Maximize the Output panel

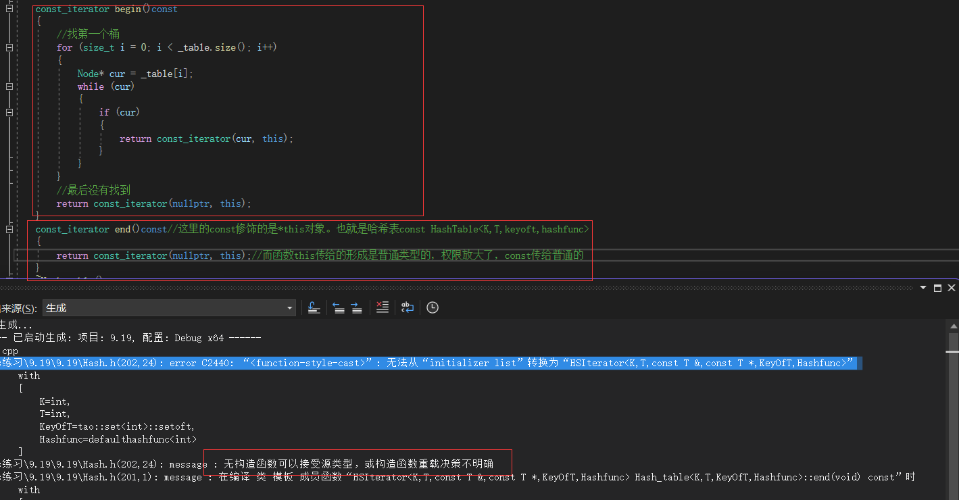937,288
